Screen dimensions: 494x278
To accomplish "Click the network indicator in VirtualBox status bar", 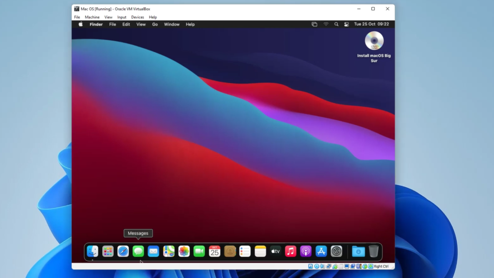I will click(x=329, y=266).
